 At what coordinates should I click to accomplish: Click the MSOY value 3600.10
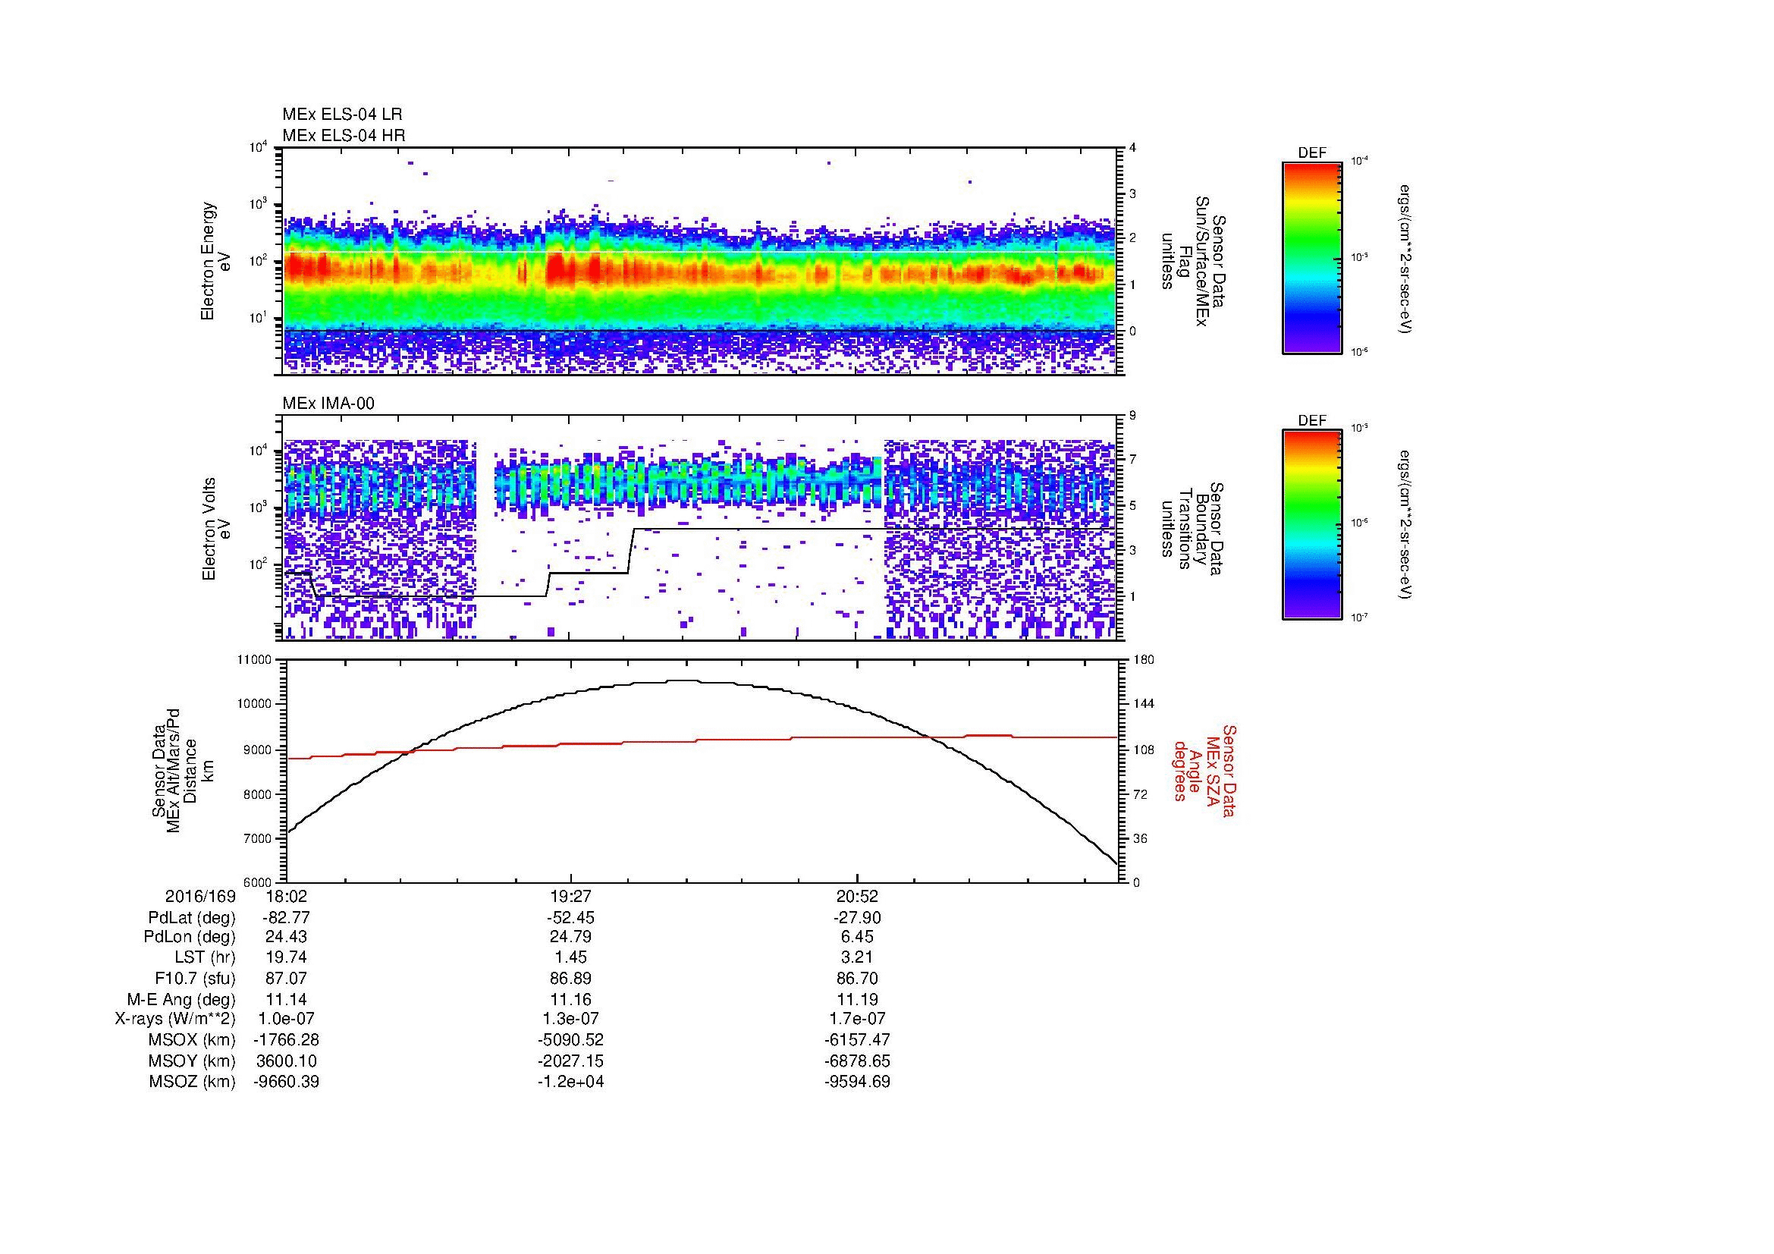[286, 1061]
